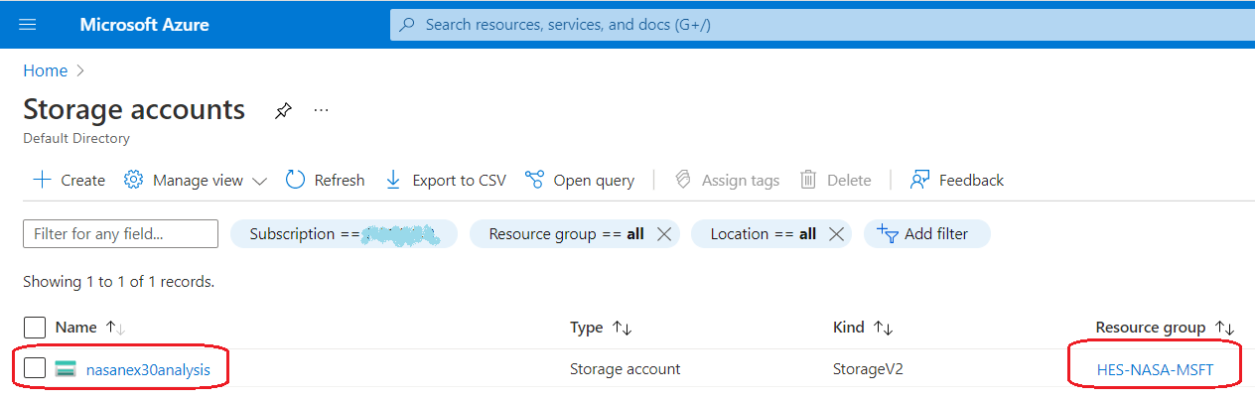
Task: Go to the Home breadcrumb
Action: [46, 70]
